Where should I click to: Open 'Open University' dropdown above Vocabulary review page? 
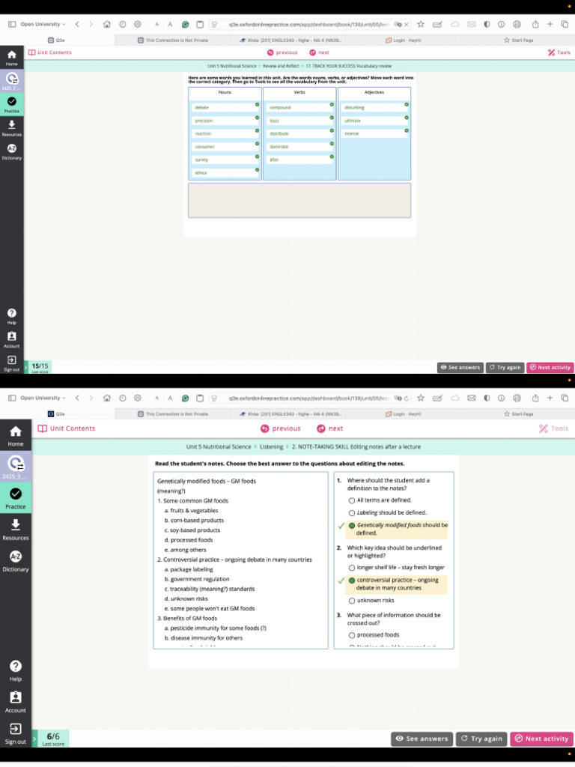tap(43, 24)
